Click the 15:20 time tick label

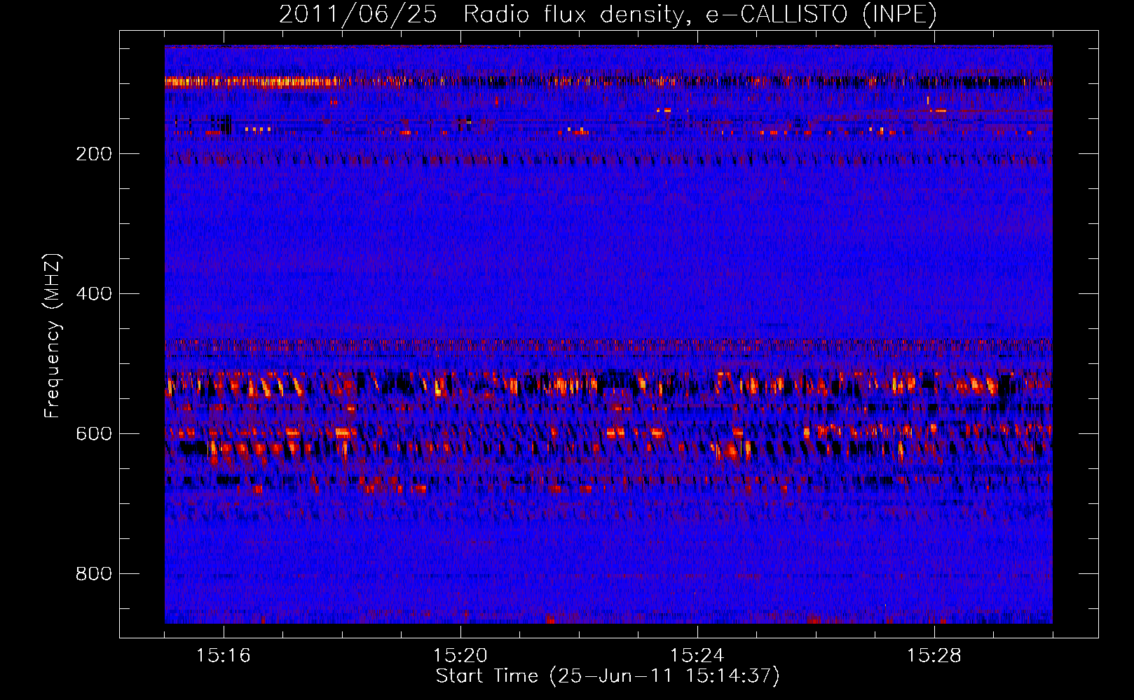click(x=460, y=656)
